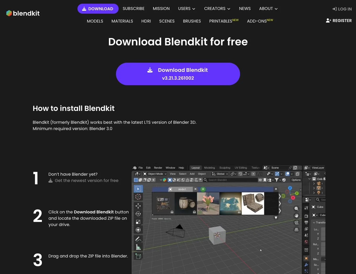Click the purple DOWNLOAD button in navbar

[98, 9]
